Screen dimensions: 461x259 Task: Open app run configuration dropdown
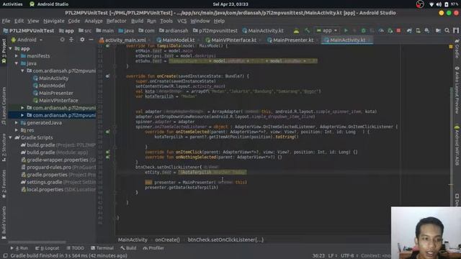[327, 30]
